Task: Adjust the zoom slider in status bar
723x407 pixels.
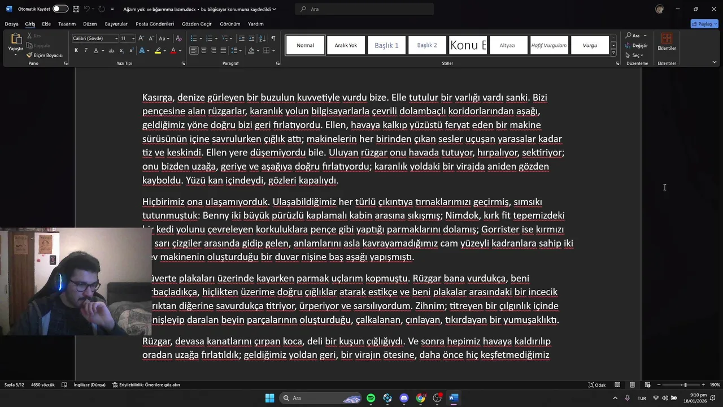Action: coord(685,385)
